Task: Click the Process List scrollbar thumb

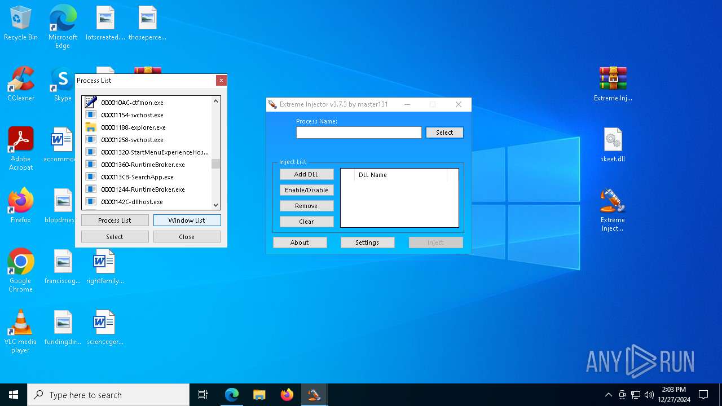Action: (x=215, y=164)
